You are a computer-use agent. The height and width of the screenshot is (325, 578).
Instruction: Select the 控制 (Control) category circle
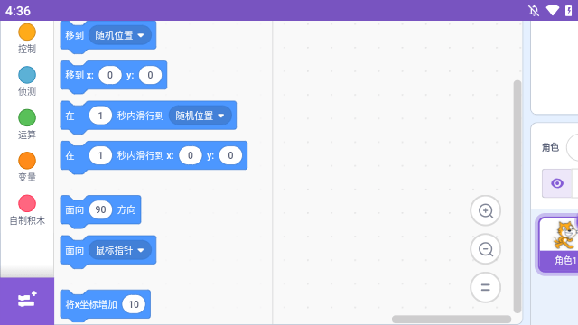coord(27,32)
